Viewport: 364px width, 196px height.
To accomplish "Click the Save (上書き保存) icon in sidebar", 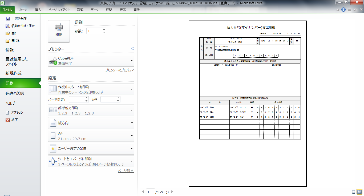I will [8, 19].
